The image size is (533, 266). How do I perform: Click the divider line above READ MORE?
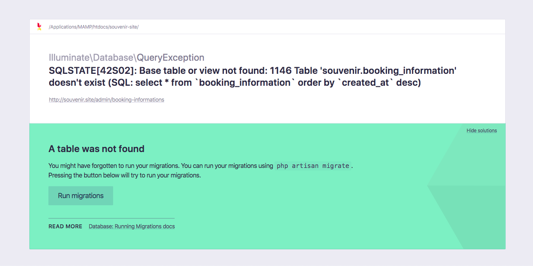click(112, 218)
